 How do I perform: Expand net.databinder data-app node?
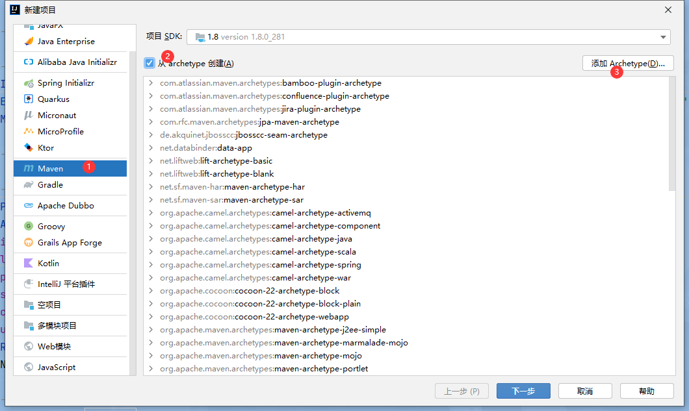click(x=151, y=147)
